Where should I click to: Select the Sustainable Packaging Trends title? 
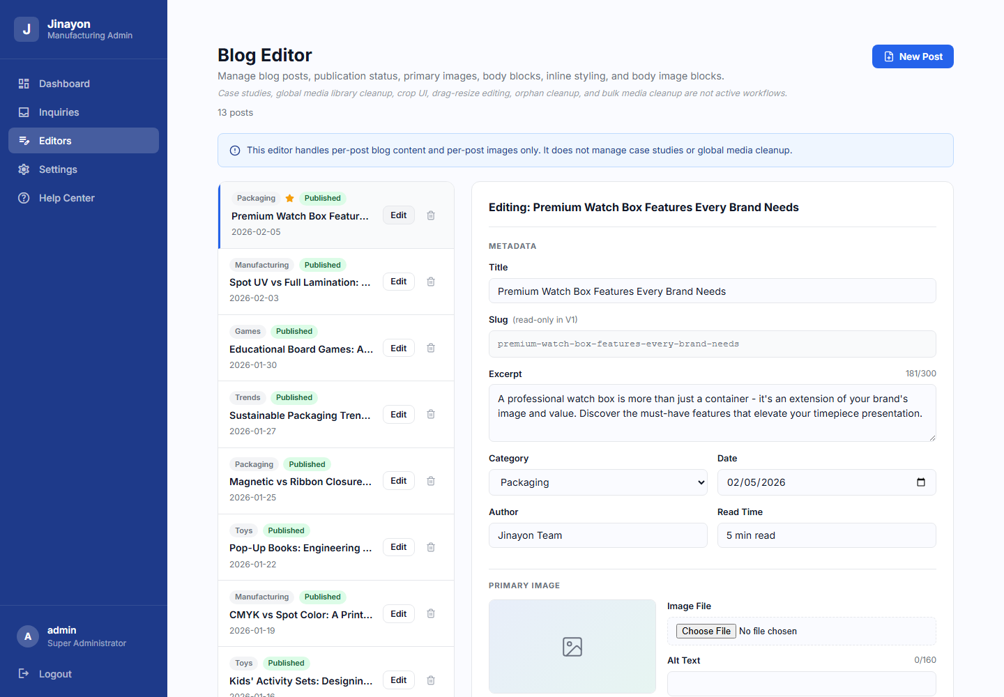[x=300, y=415]
